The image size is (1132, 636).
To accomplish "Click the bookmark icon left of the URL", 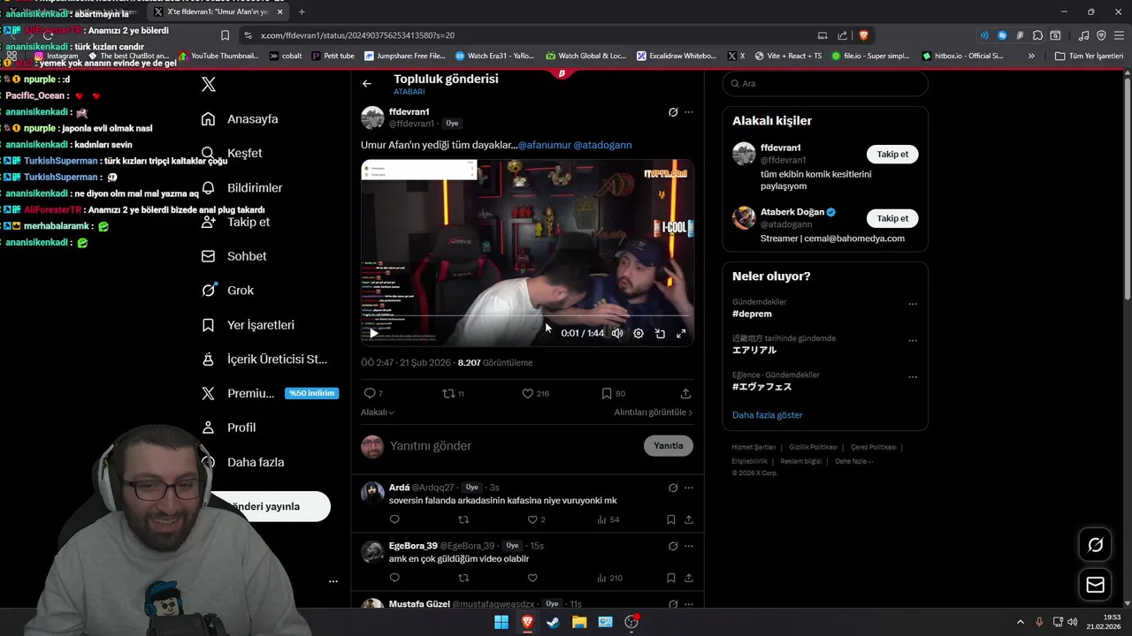I will [x=225, y=35].
